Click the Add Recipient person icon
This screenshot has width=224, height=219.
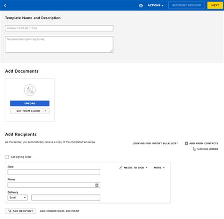tap(10, 211)
